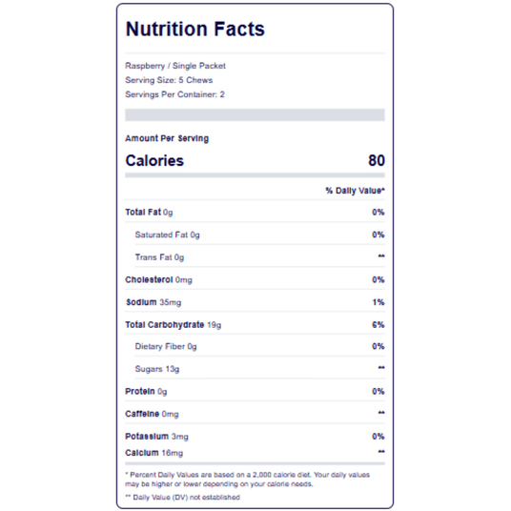Click the Amount Per Serving label

pos(167,138)
